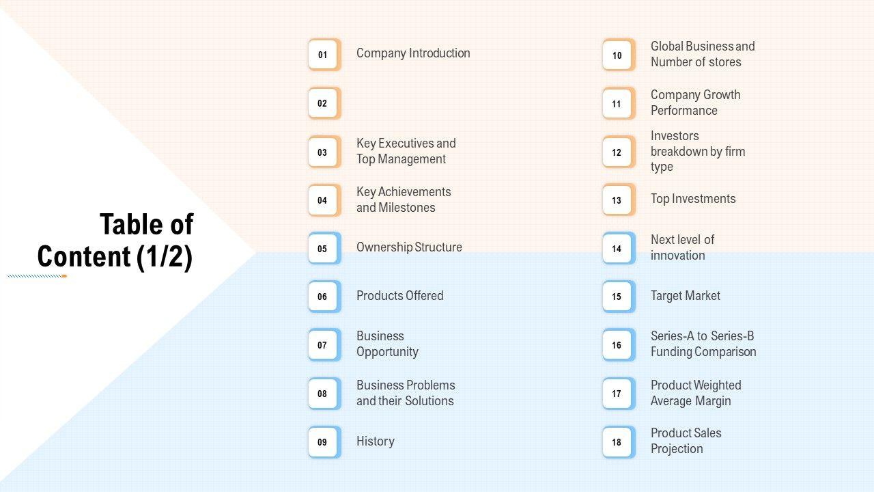Click the 16 number badge
The height and width of the screenshot is (492, 874).
pos(617,345)
